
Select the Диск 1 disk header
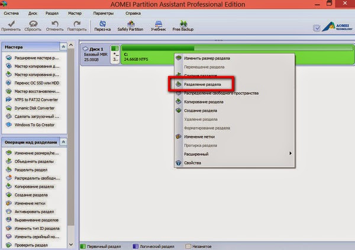[x=95, y=54]
